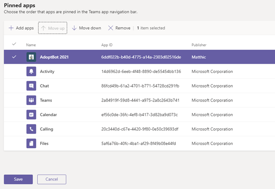Click the Activity bell icon
Screen dimensions: 275x189
pos(31,71)
